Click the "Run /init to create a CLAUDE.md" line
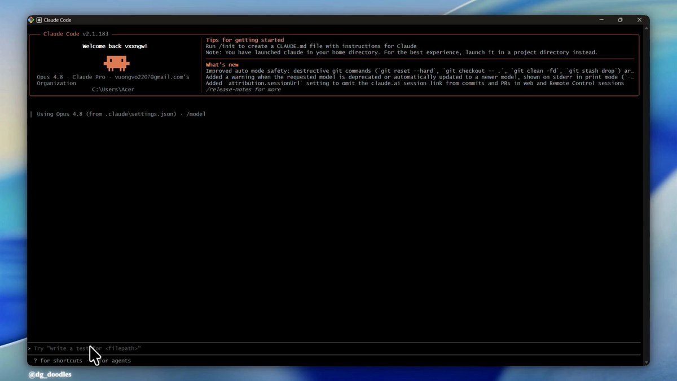The height and width of the screenshot is (381, 677). 311,46
